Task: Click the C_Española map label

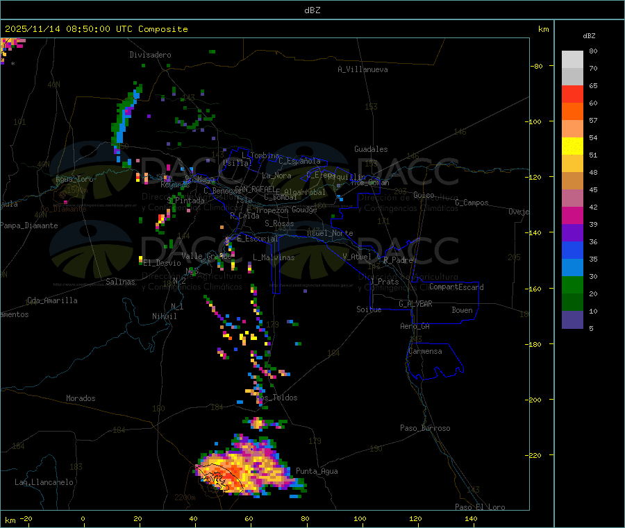Action: pyautogui.click(x=299, y=161)
